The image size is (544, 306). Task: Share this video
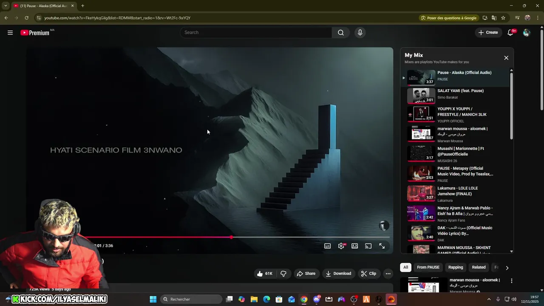pyautogui.click(x=306, y=274)
